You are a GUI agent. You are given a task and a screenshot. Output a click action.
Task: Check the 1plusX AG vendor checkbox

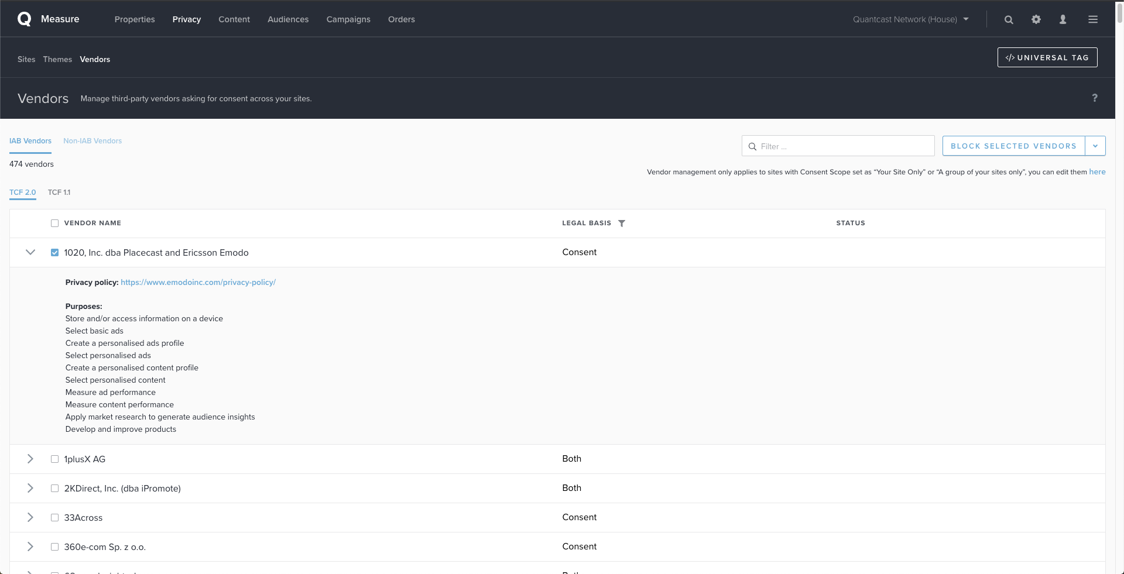pos(54,459)
